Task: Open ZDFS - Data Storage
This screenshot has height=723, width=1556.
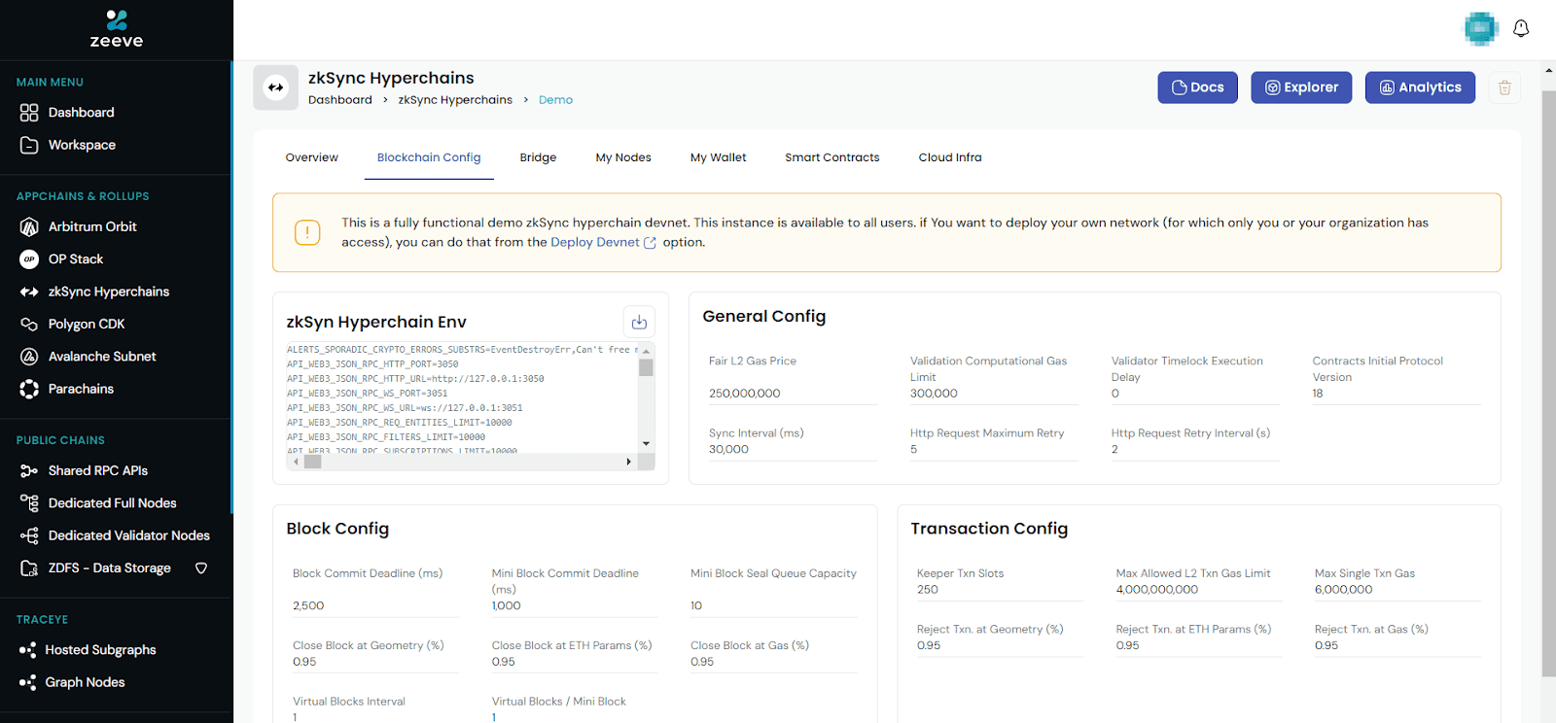Action: (110, 568)
